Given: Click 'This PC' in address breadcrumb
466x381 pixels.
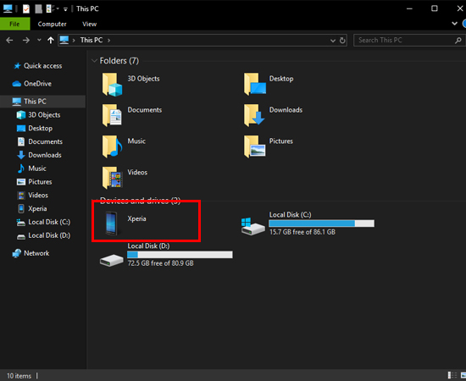Looking at the screenshot, I should click(92, 40).
